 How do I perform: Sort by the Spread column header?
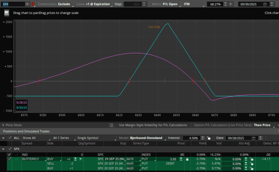click(27, 143)
